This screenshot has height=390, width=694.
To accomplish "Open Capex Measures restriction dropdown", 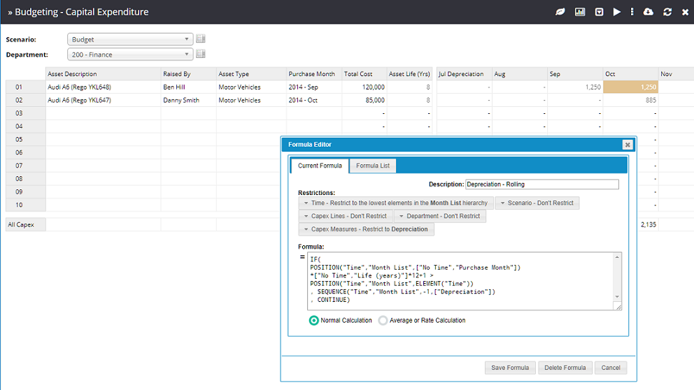I will (366, 229).
